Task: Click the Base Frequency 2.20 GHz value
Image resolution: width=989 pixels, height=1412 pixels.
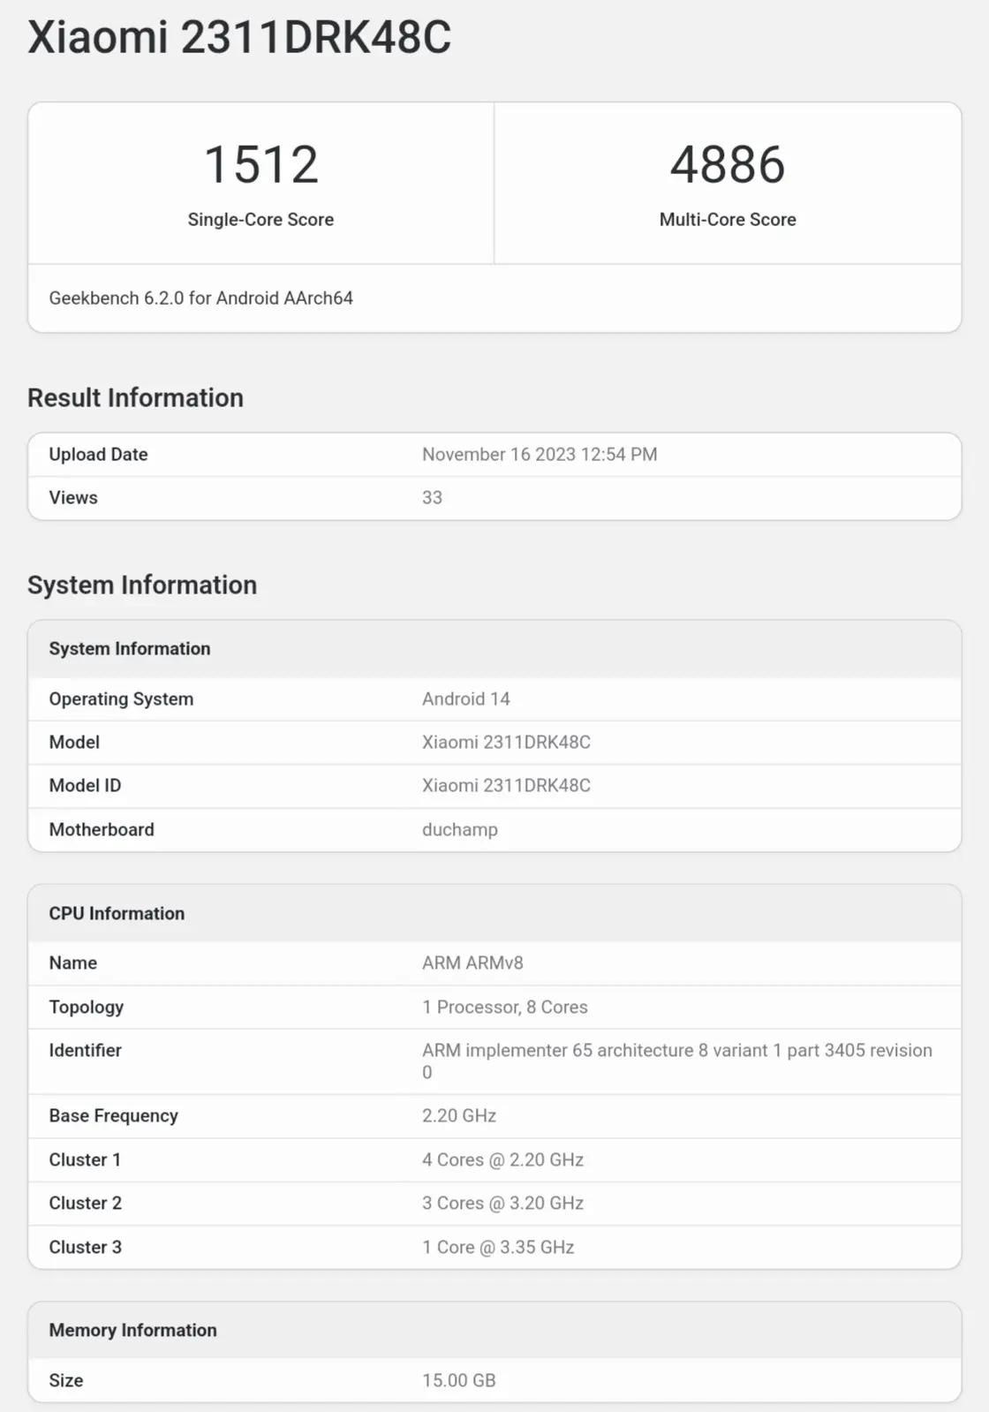Action: click(x=458, y=1116)
